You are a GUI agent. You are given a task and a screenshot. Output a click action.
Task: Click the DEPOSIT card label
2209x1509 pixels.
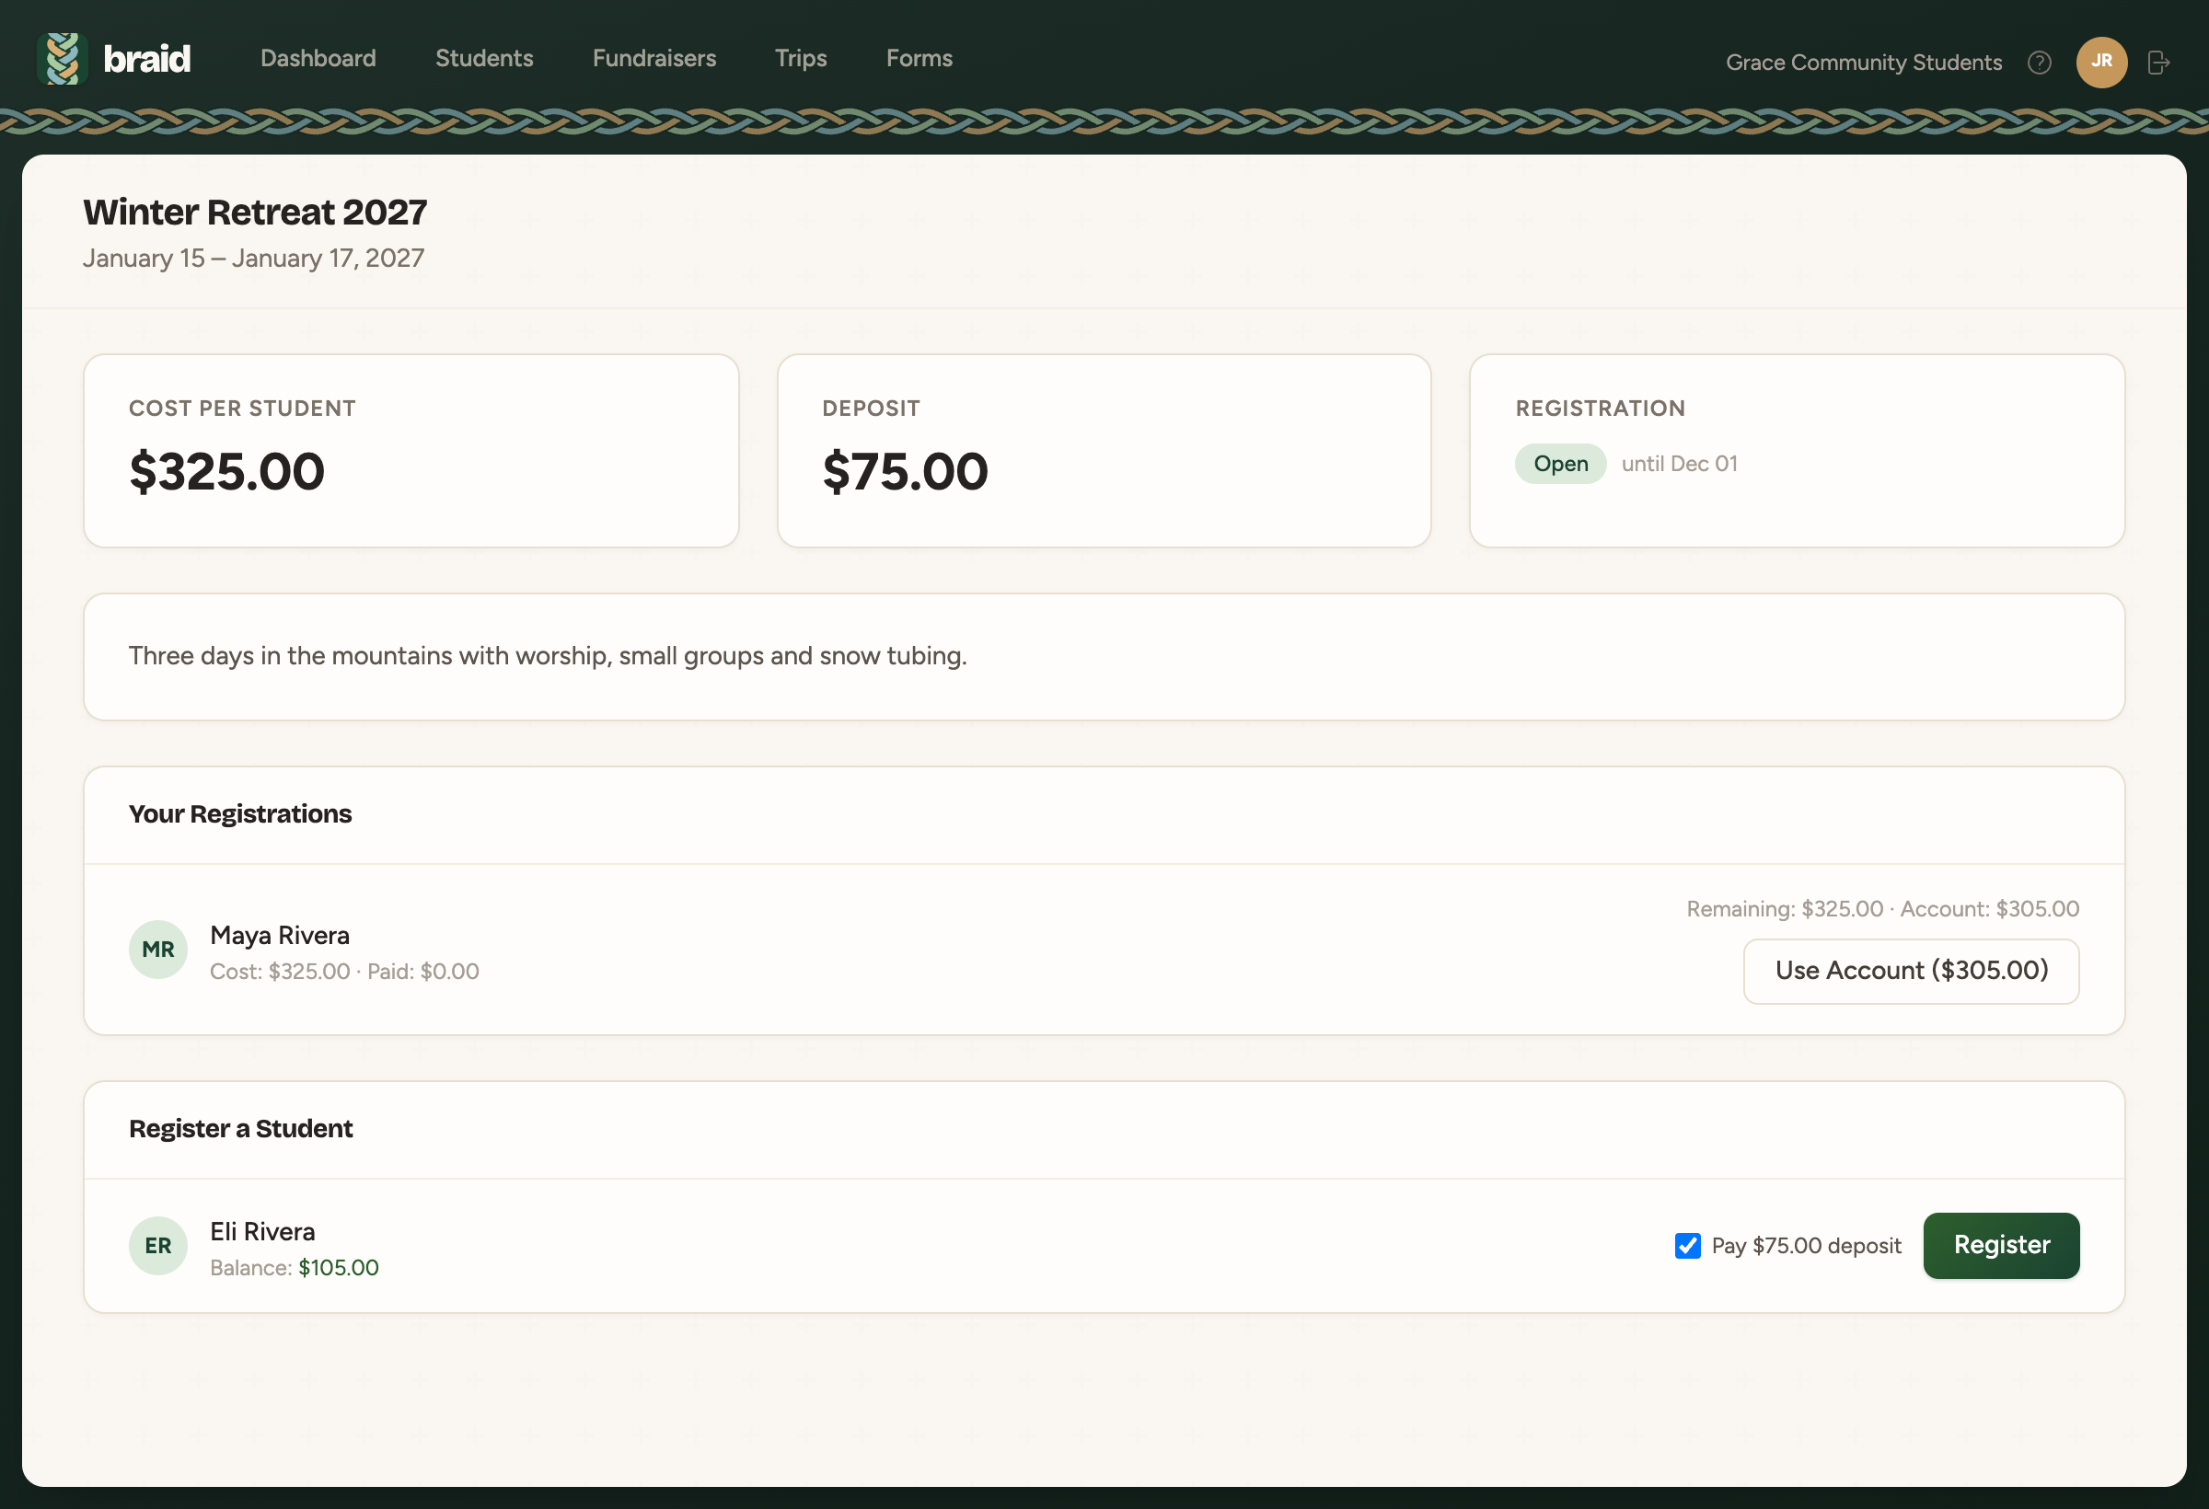[871, 409]
